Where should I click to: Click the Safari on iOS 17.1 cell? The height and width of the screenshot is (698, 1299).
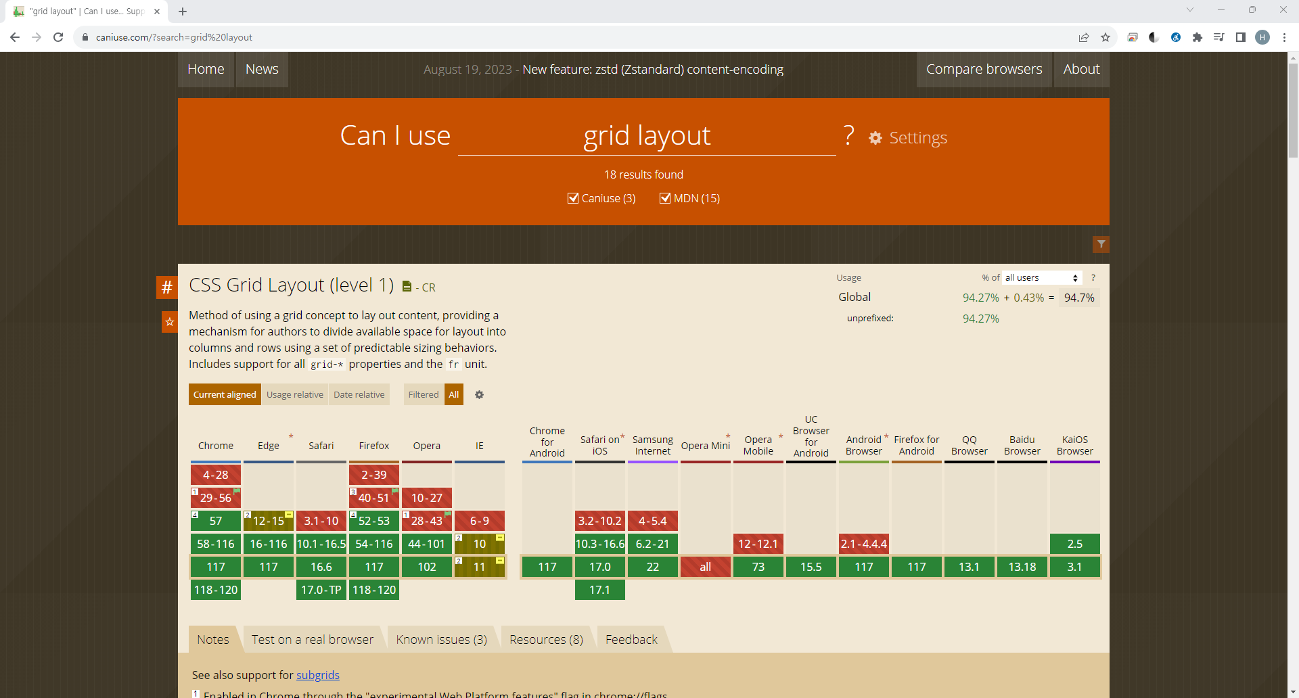[x=600, y=590]
